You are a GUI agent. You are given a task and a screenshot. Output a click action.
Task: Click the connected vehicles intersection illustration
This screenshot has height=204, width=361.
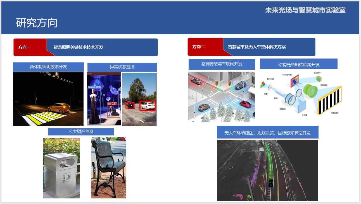click(x=221, y=97)
